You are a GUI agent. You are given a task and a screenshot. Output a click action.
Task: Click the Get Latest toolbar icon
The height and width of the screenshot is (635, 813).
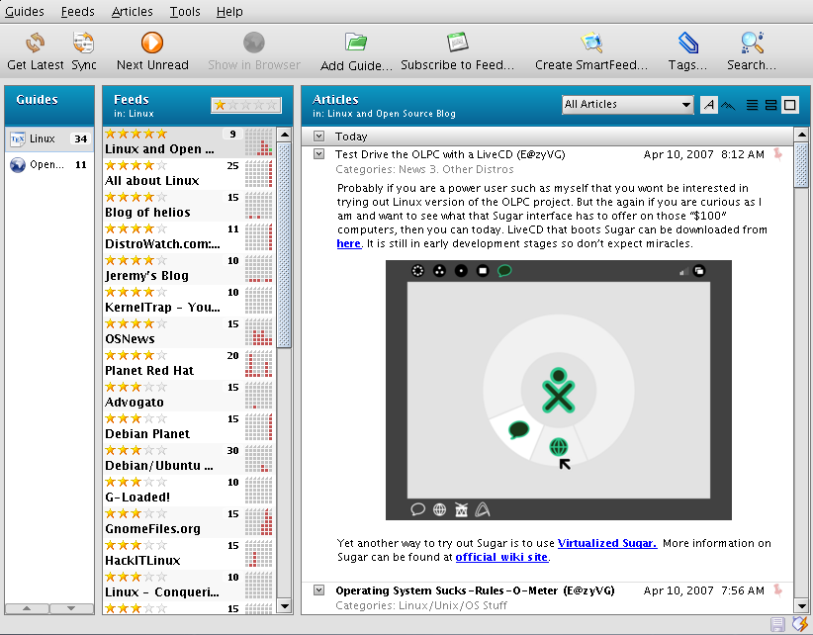pyautogui.click(x=36, y=43)
